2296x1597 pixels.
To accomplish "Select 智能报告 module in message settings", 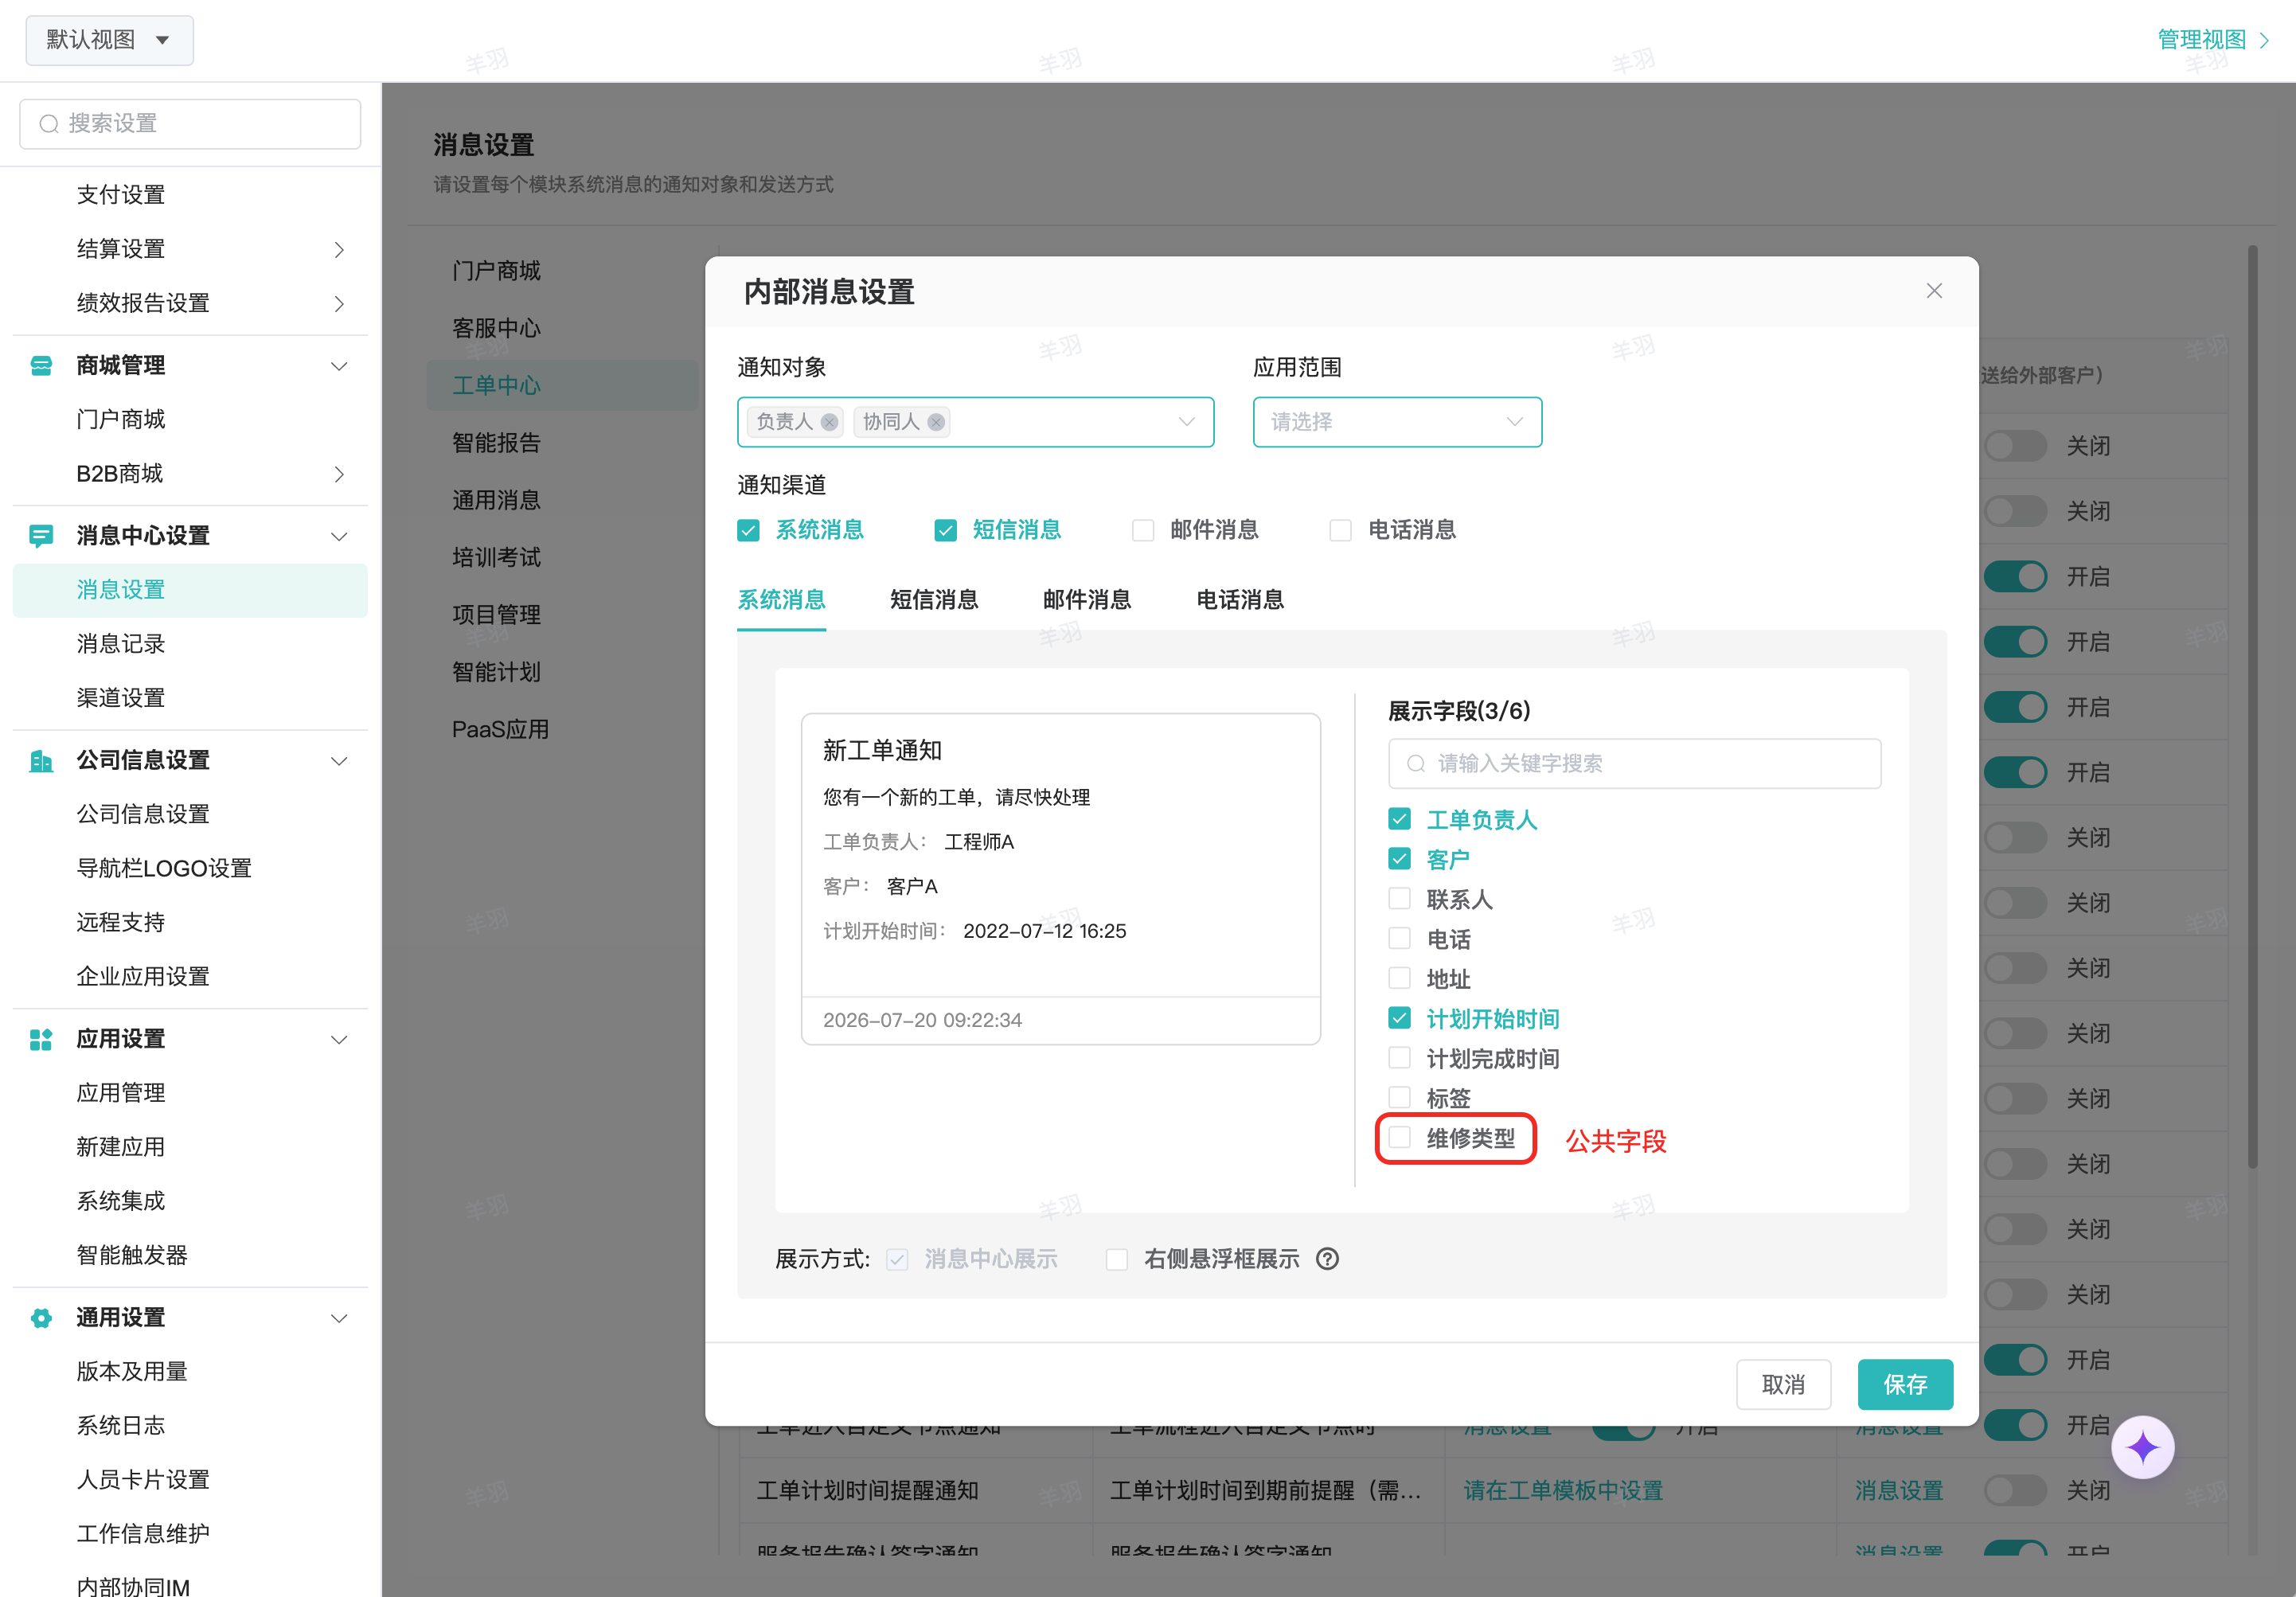I will [x=496, y=443].
